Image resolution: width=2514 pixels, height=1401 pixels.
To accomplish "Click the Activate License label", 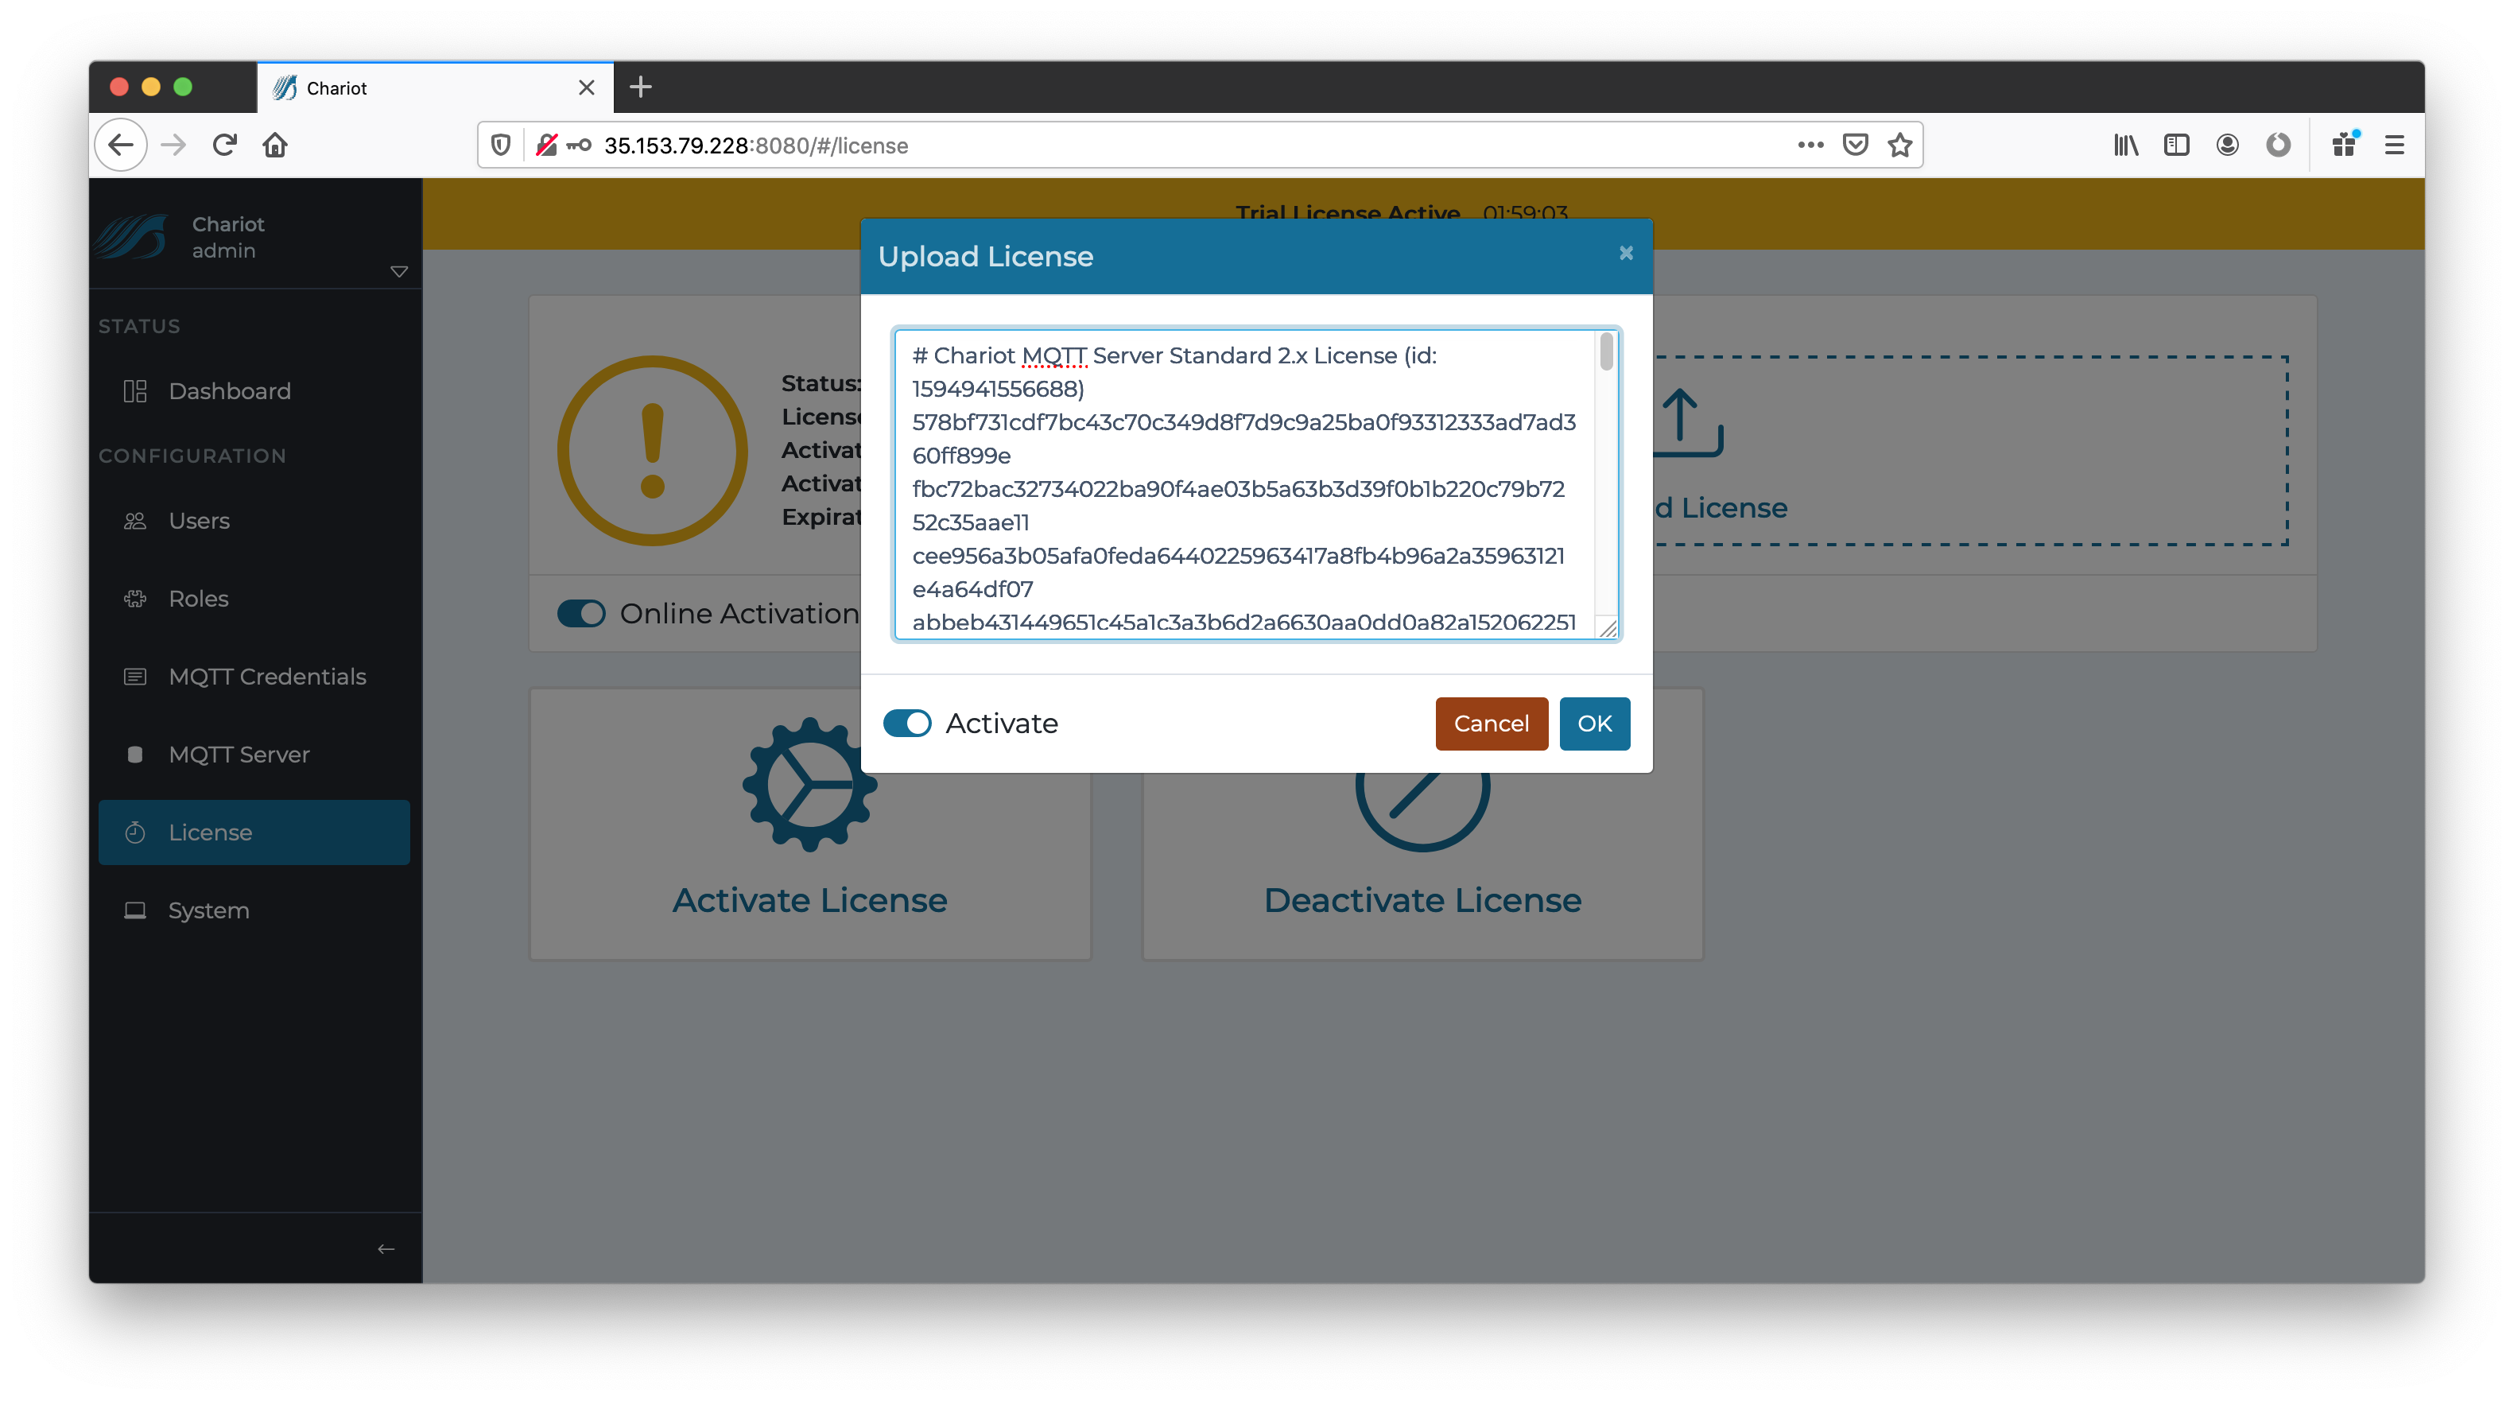I will [x=809, y=900].
